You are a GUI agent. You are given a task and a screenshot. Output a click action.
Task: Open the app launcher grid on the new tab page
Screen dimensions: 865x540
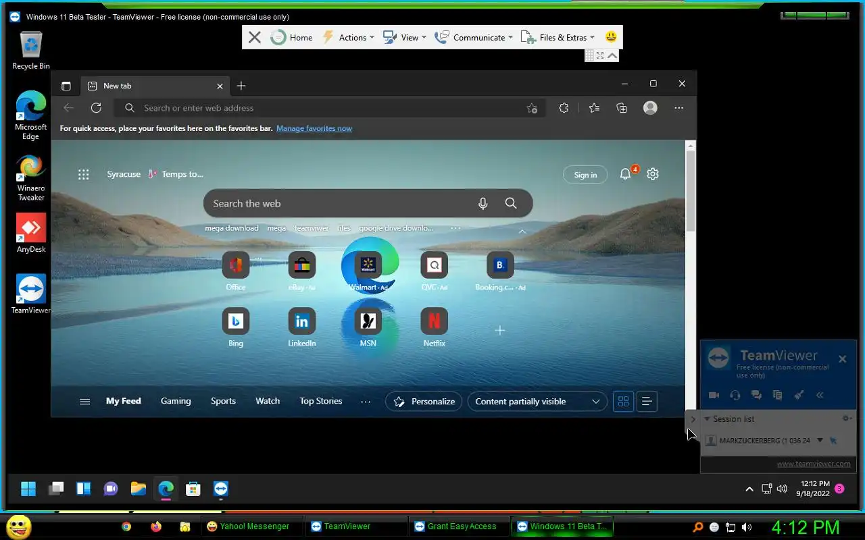84,175
